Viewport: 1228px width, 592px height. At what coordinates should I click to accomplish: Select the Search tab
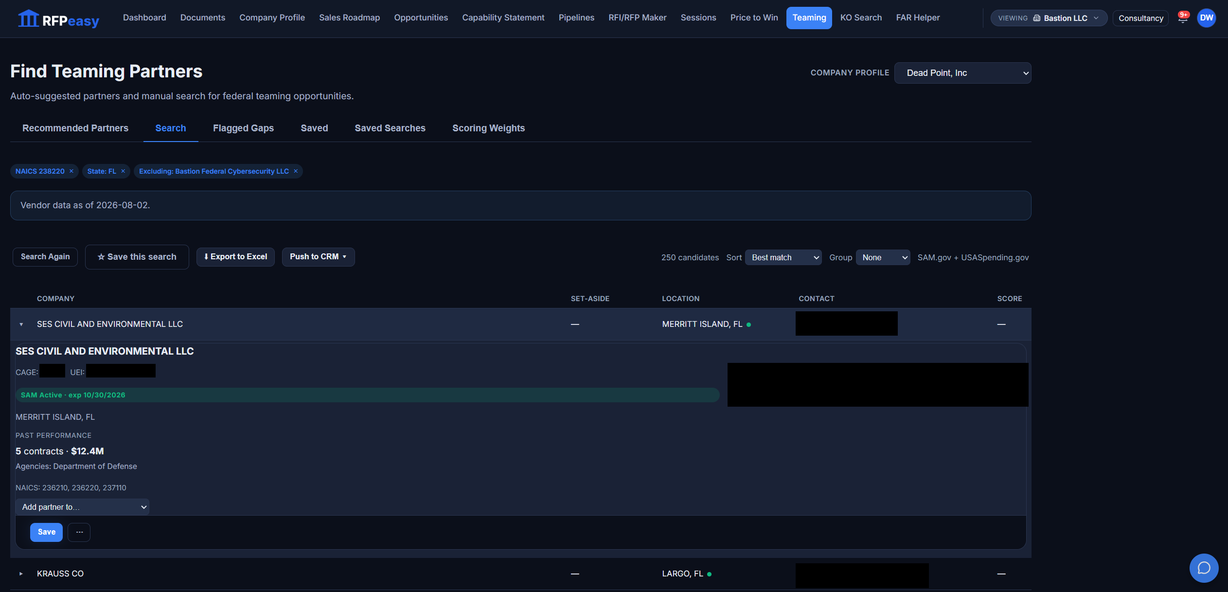[171, 128]
